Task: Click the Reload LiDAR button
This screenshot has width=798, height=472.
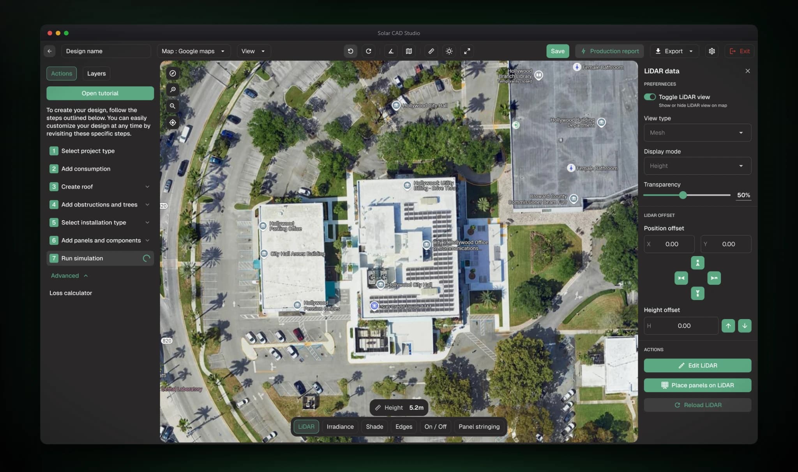Action: [697, 405]
